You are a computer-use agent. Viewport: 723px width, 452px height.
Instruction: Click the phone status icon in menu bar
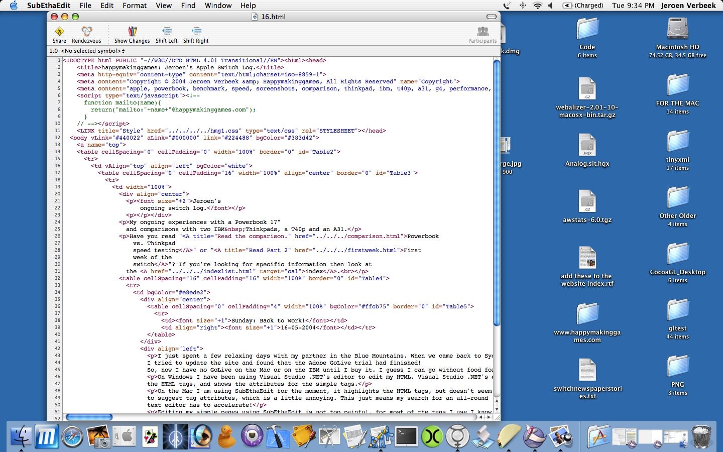click(507, 6)
